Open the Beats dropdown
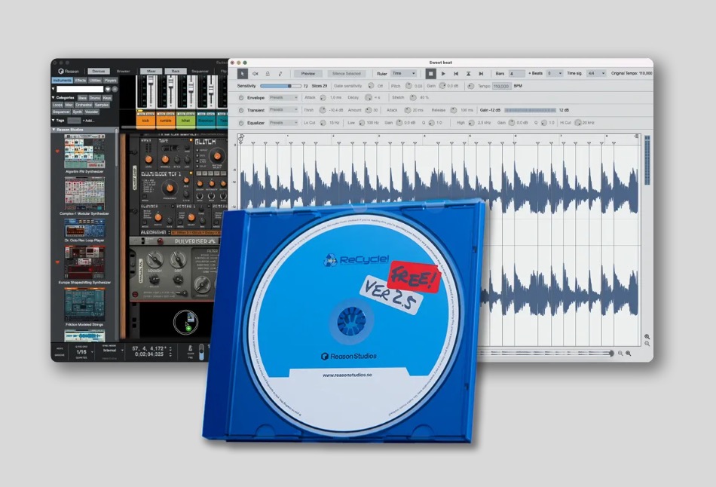Image resolution: width=716 pixels, height=487 pixels. 555,74
